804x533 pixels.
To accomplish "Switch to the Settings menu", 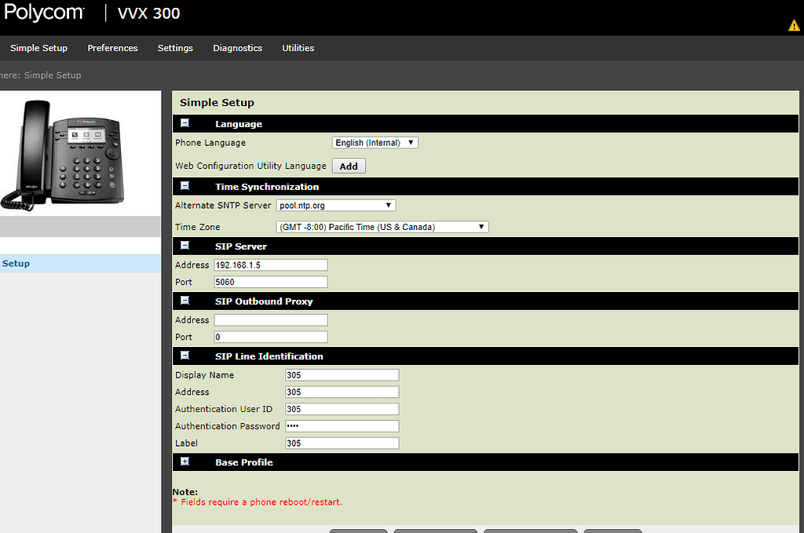I will (175, 48).
